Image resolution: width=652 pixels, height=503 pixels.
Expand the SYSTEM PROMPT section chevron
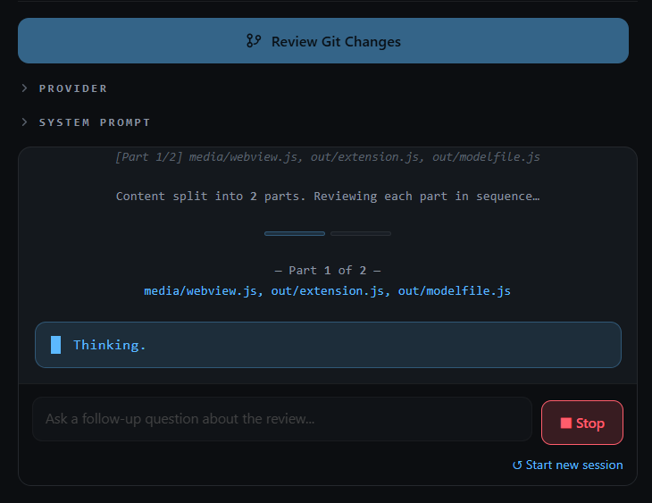(x=24, y=122)
